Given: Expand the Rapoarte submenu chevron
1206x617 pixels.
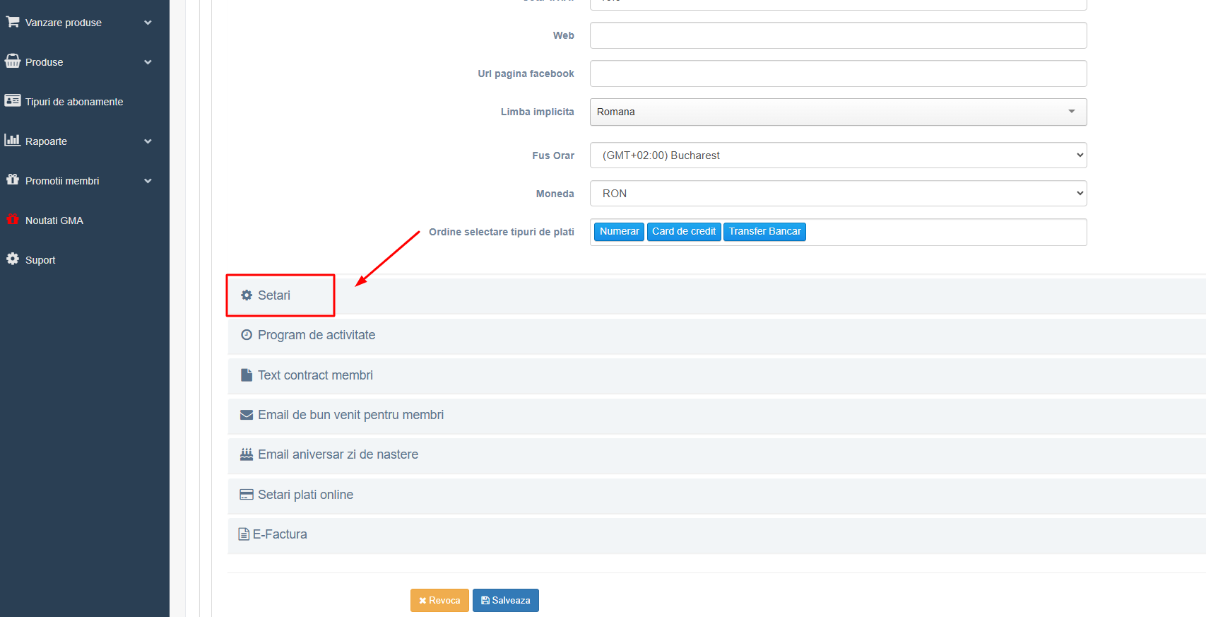Looking at the screenshot, I should point(148,141).
